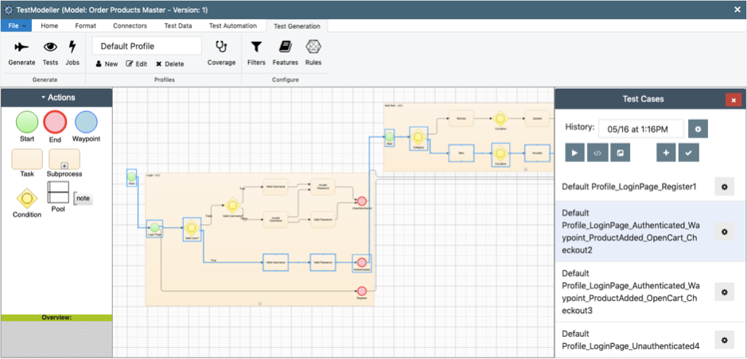
Task: Click the Overview panel header
Action: coord(56,318)
